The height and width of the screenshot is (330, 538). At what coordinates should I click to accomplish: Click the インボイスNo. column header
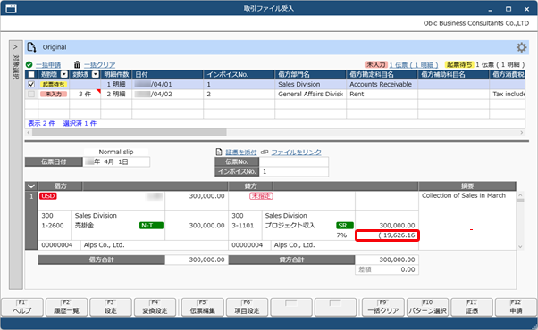[239, 74]
